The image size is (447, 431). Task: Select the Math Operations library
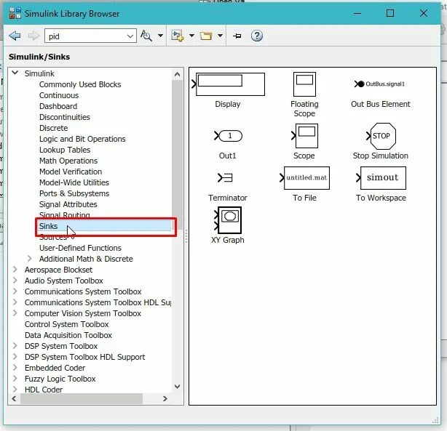tap(68, 161)
